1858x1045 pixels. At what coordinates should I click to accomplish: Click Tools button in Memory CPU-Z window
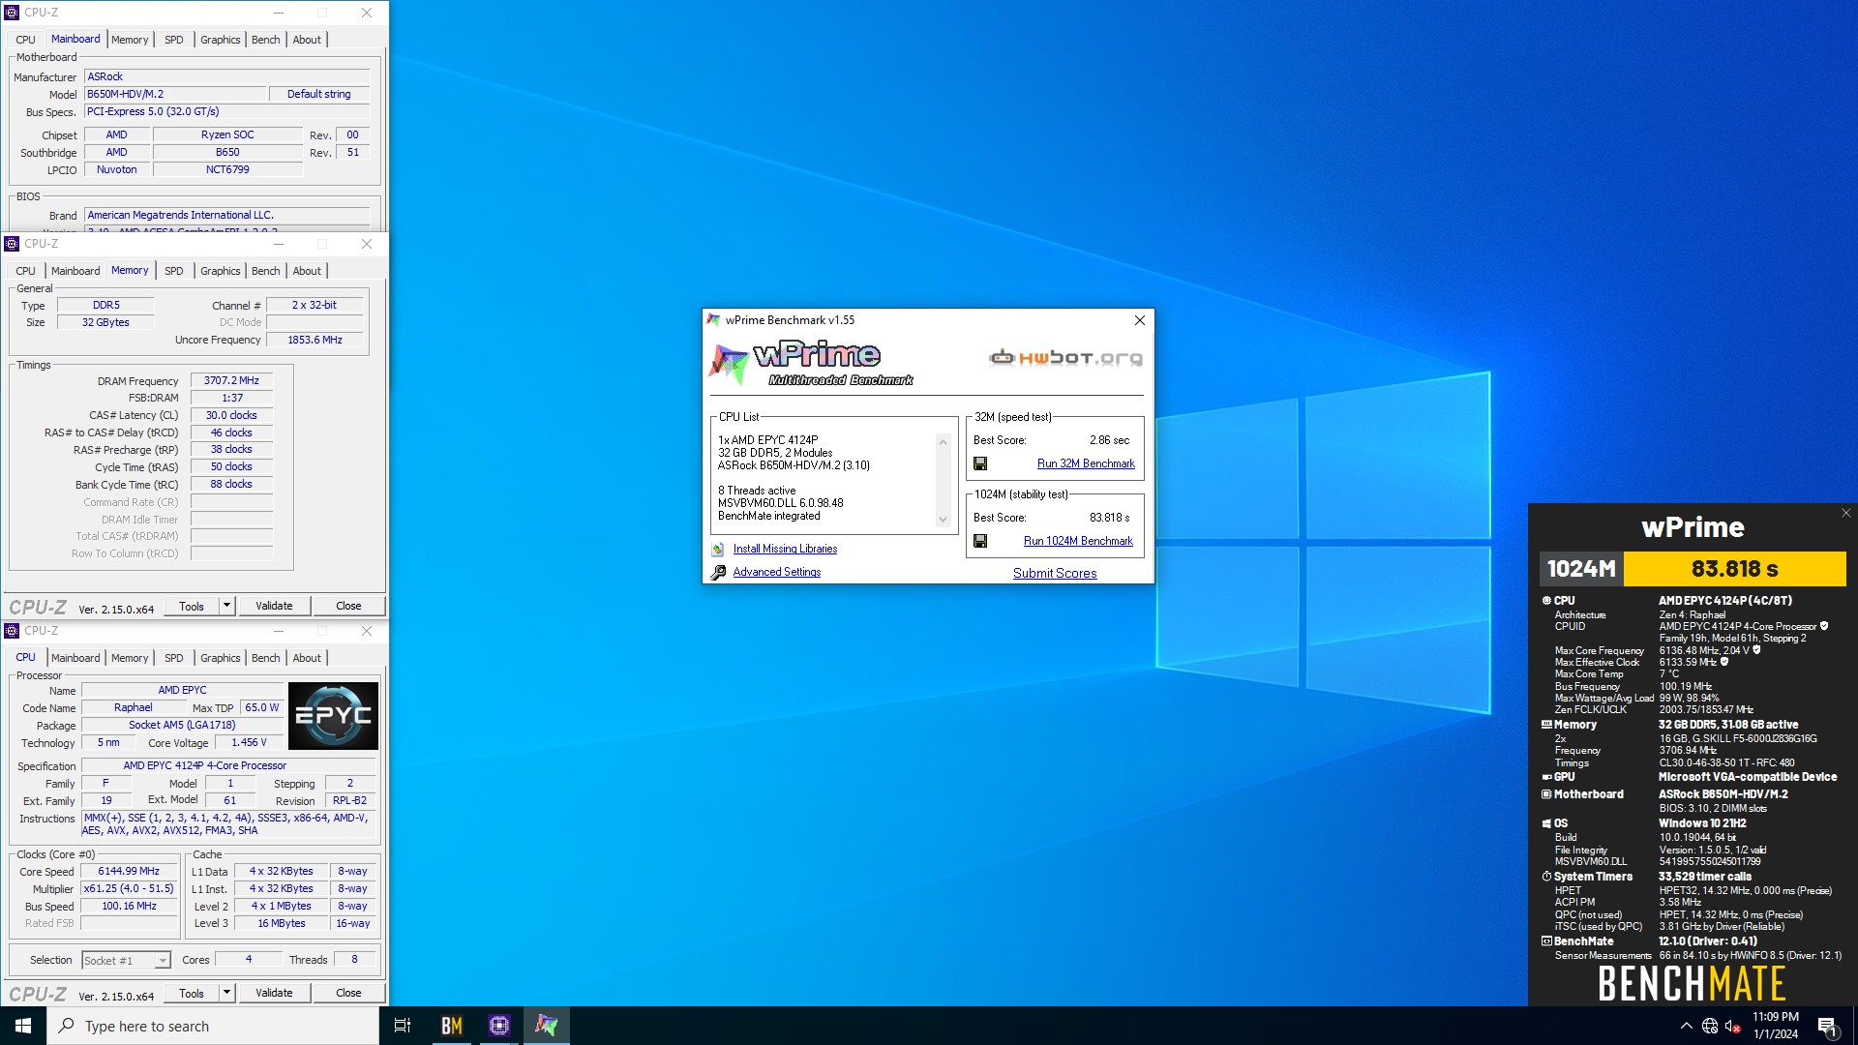[x=192, y=606]
